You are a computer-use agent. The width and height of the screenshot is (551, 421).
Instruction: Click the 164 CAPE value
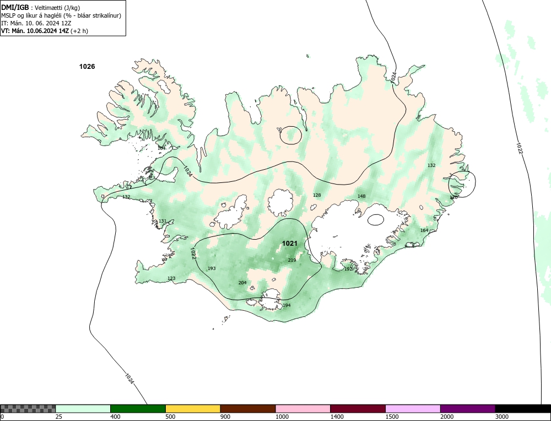424,230
